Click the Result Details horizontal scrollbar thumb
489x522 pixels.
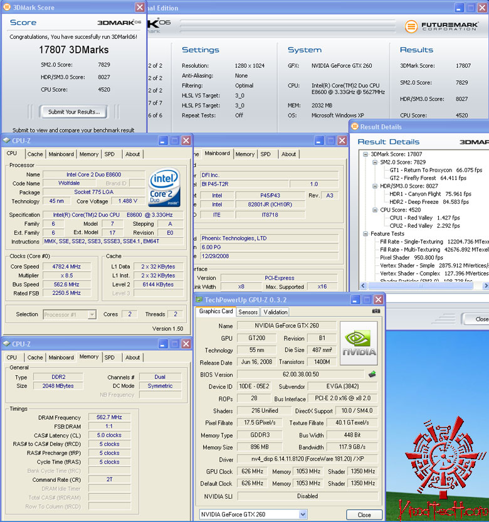pos(420,285)
